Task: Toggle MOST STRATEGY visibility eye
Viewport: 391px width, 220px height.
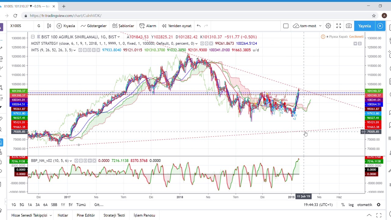Action: click(202, 43)
